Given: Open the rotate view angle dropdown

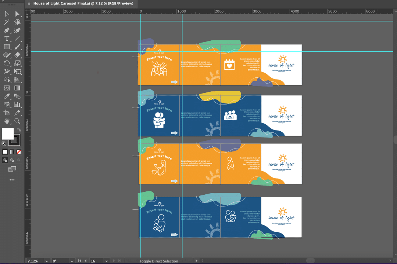Looking at the screenshot, I should click(x=71, y=261).
